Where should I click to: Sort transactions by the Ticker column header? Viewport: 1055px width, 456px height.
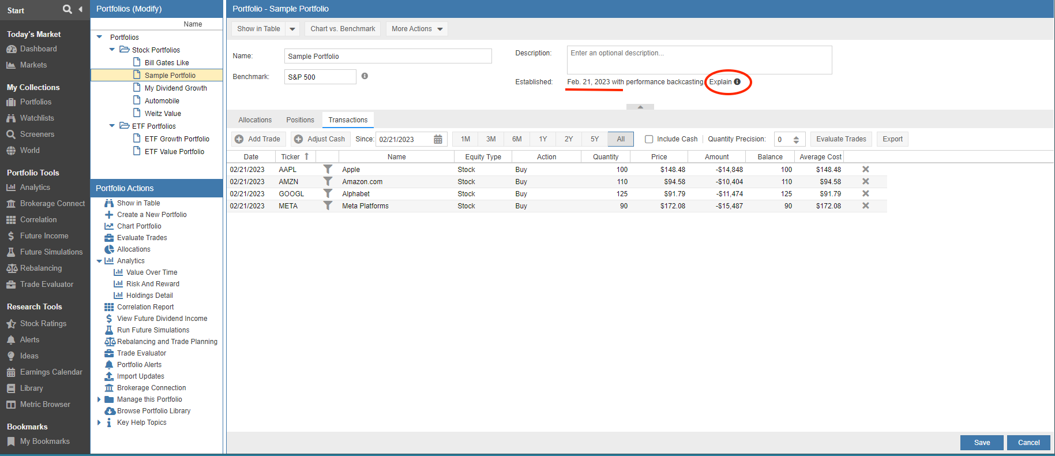295,157
